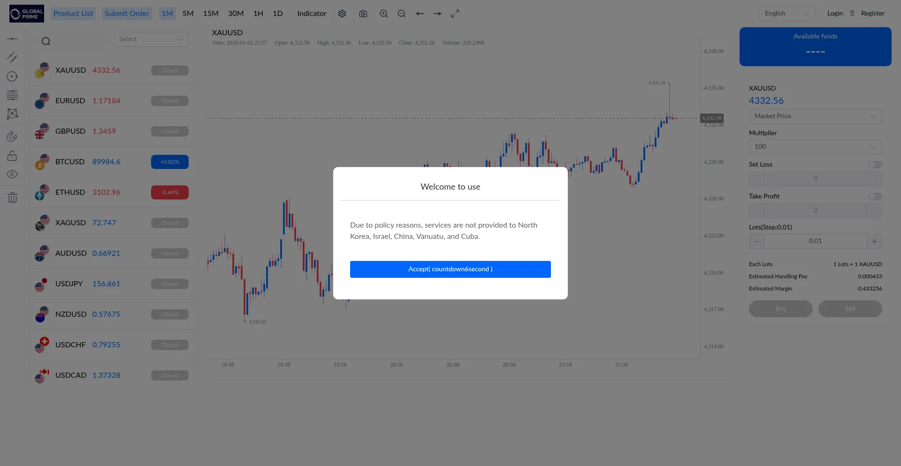Open the English language dropdown

click(x=787, y=14)
